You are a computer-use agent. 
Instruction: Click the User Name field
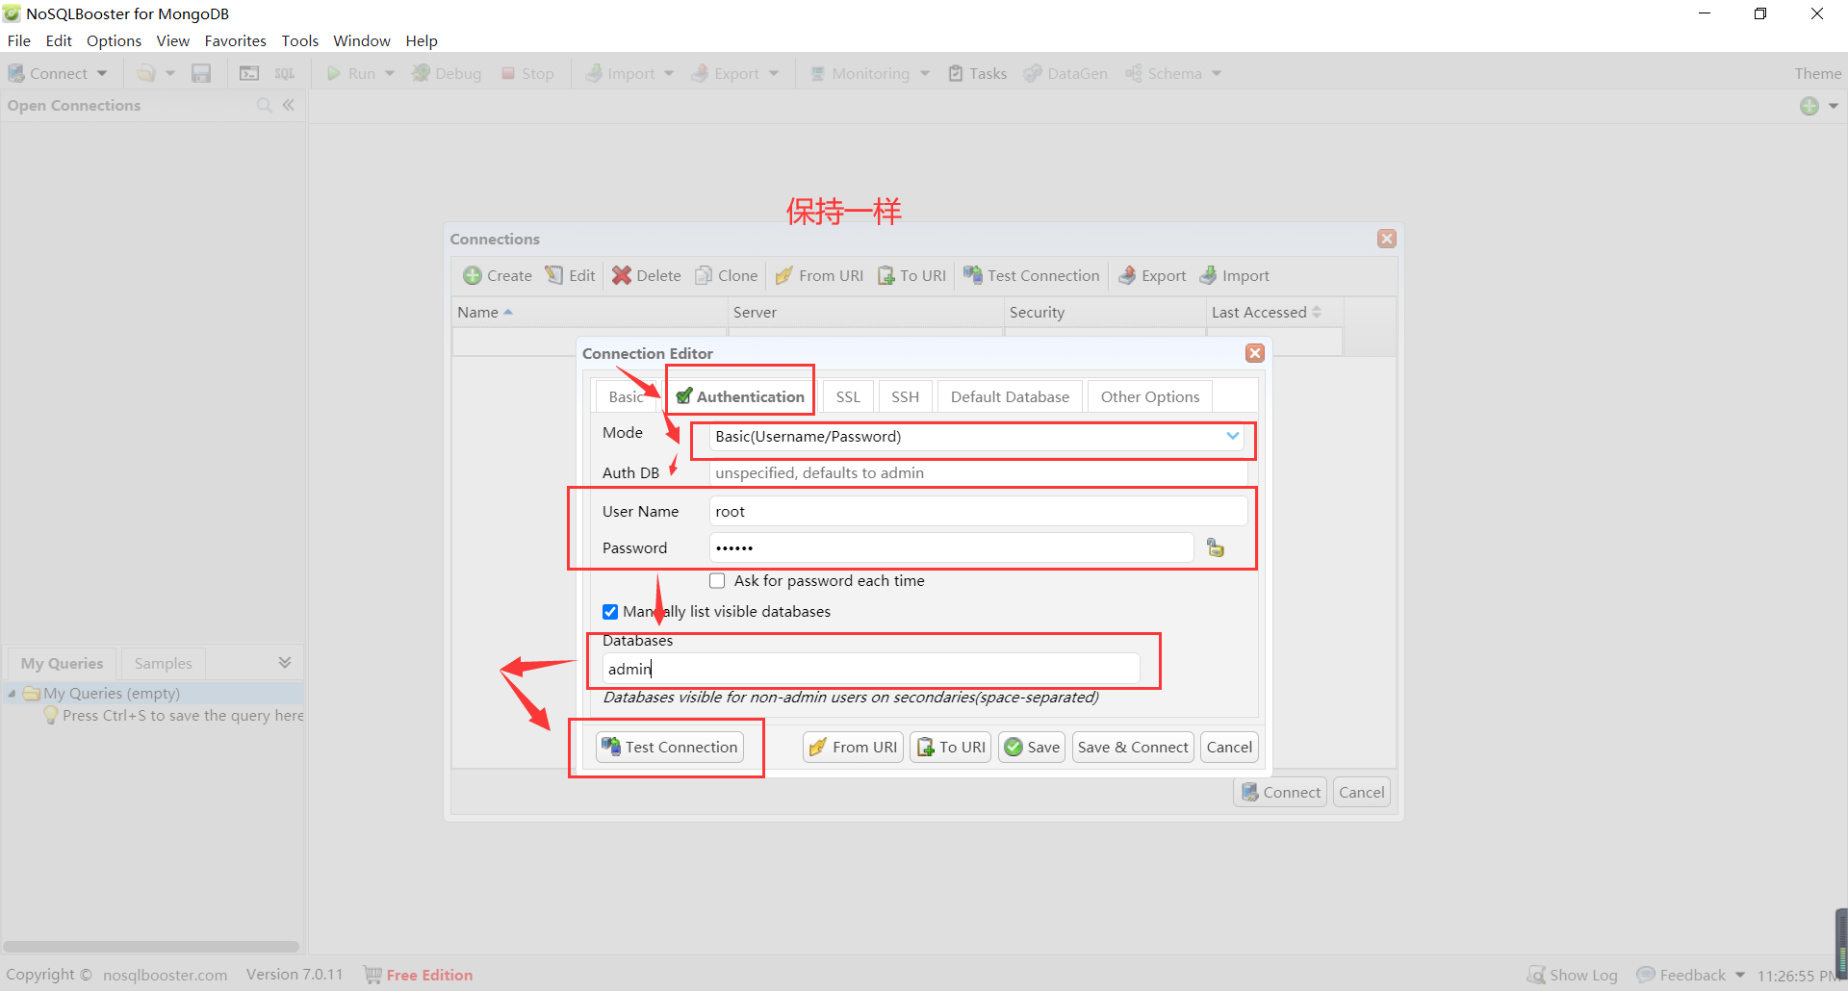point(978,511)
